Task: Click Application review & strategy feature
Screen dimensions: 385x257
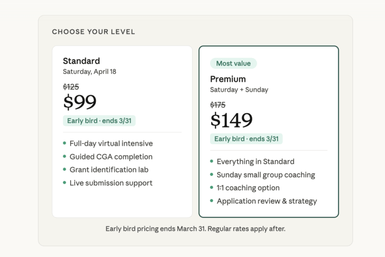Action: 267,201
